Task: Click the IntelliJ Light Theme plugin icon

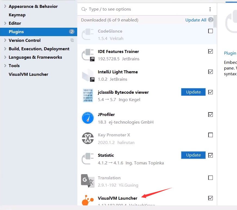Action: [x=88, y=76]
